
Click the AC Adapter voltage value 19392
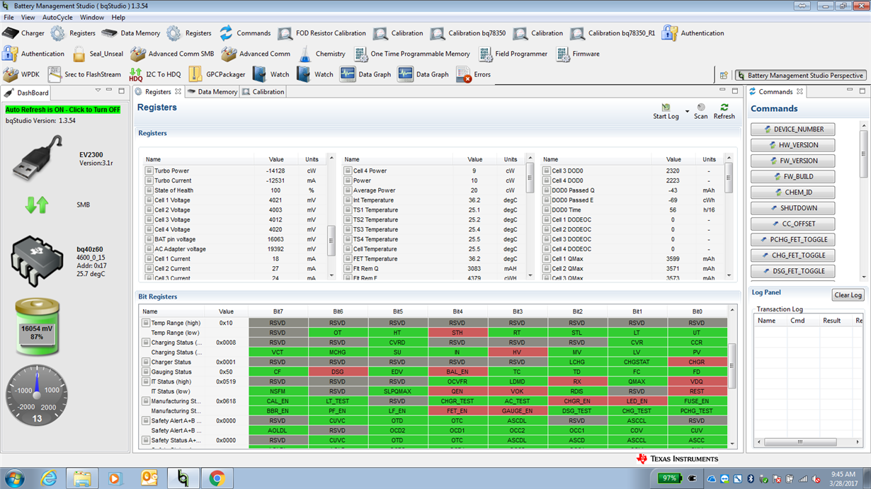point(276,249)
